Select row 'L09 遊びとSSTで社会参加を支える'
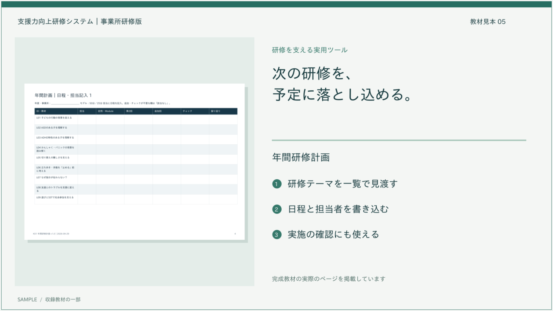Screen dimensions: 553x311 (136, 199)
